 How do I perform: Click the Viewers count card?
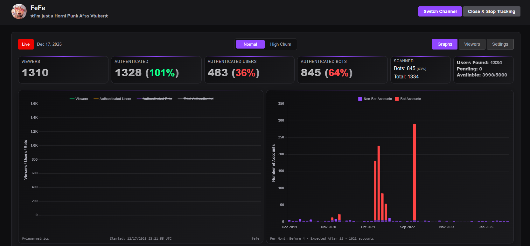point(63,70)
